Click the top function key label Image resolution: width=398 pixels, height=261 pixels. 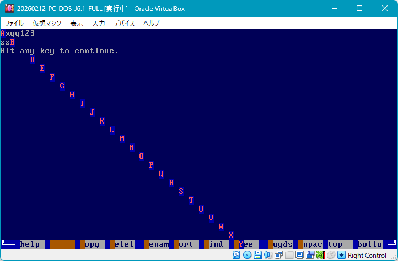335,244
